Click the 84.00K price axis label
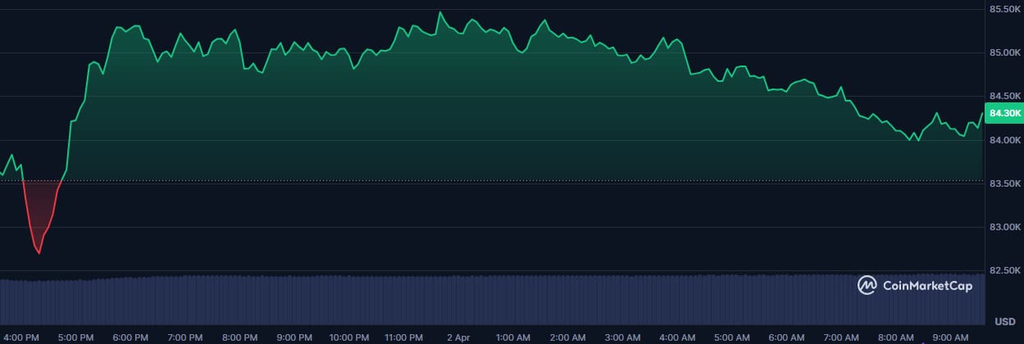Image resolution: width=1024 pixels, height=344 pixels. 1004,140
